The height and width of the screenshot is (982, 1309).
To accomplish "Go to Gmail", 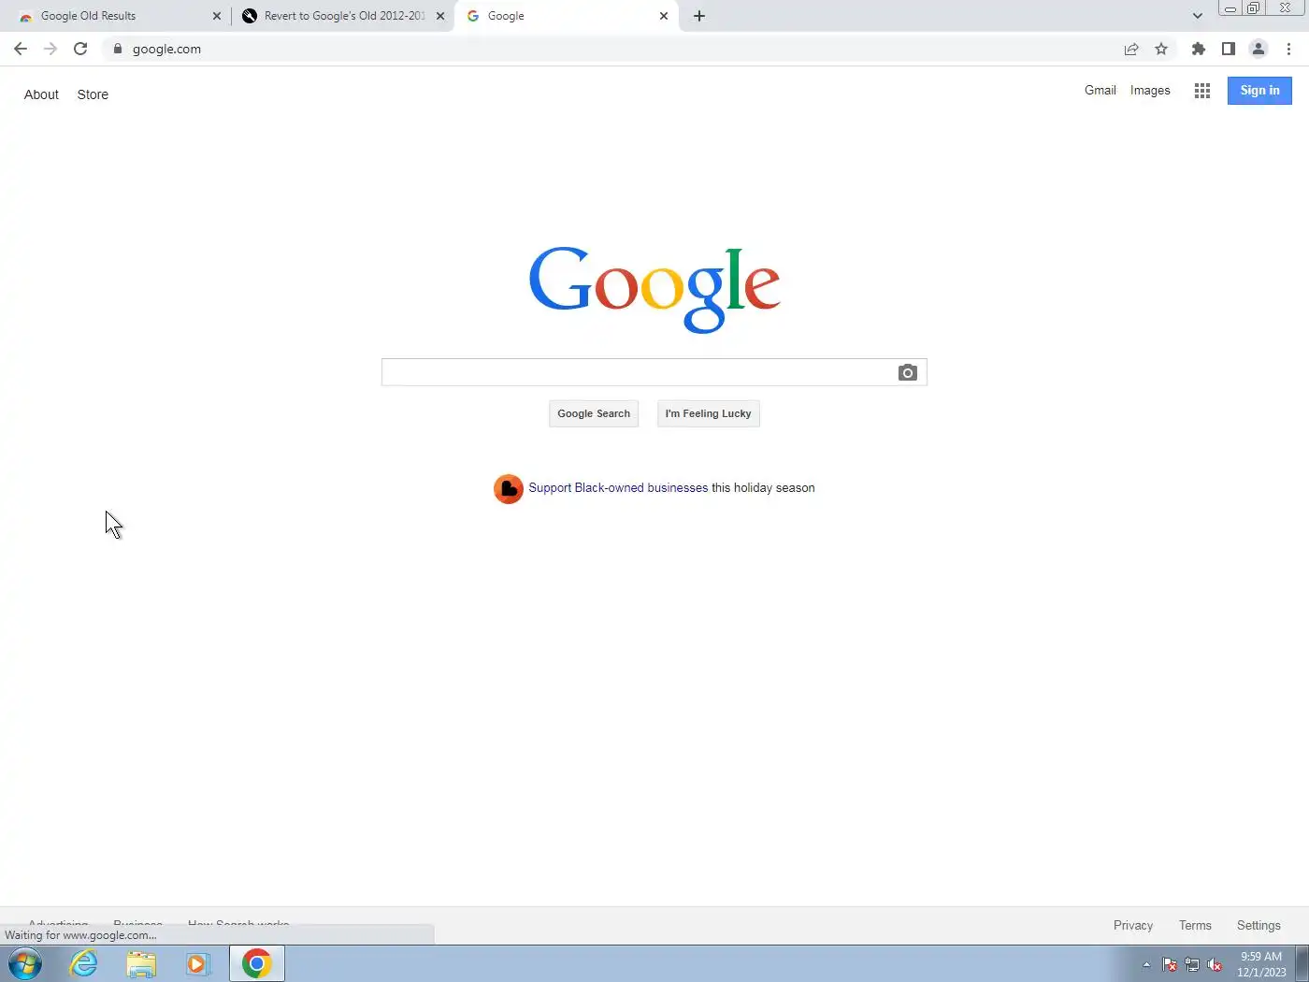I will pyautogui.click(x=1100, y=91).
